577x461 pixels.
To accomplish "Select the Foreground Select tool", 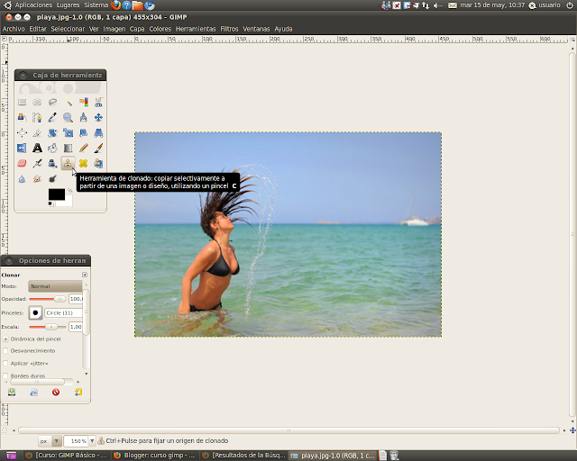I will point(22,118).
